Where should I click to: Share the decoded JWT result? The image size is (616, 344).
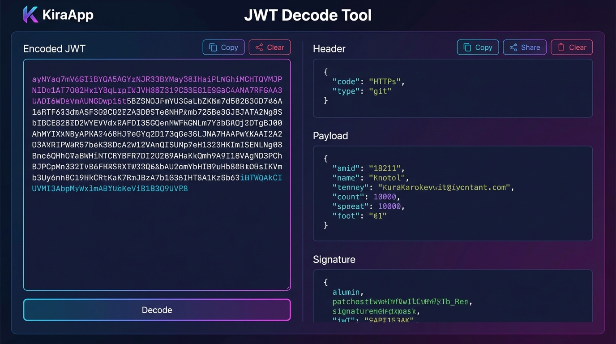coord(525,47)
